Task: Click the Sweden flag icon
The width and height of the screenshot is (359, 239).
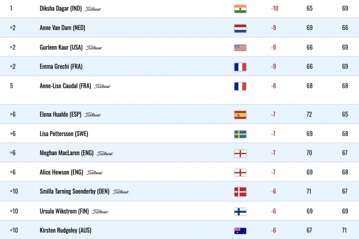Action: tap(240, 134)
